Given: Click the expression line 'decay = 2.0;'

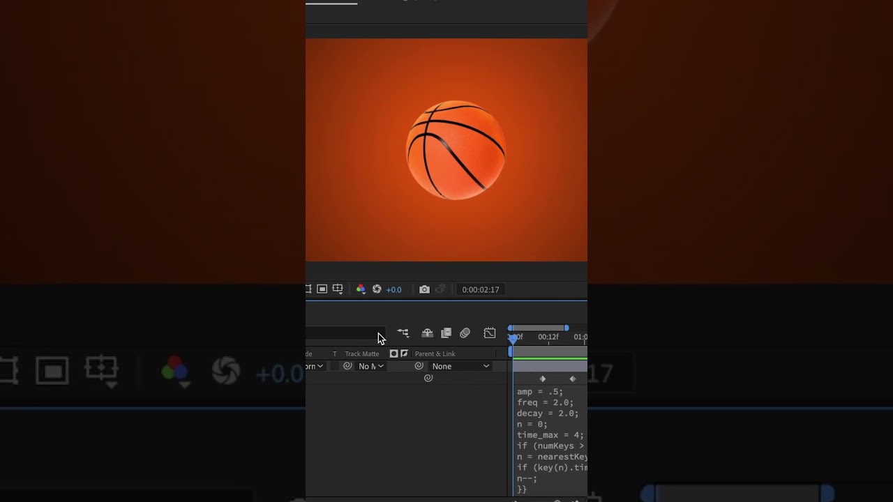Looking at the screenshot, I should click(x=548, y=413).
